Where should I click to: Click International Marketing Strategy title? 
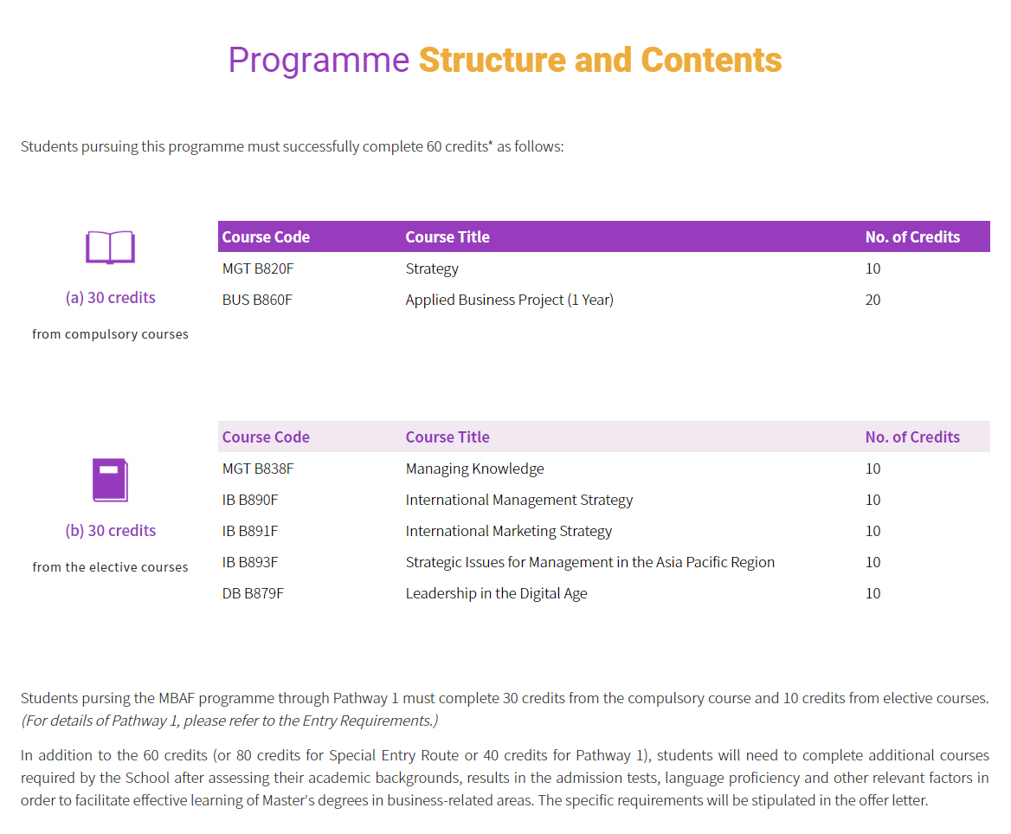coord(508,531)
